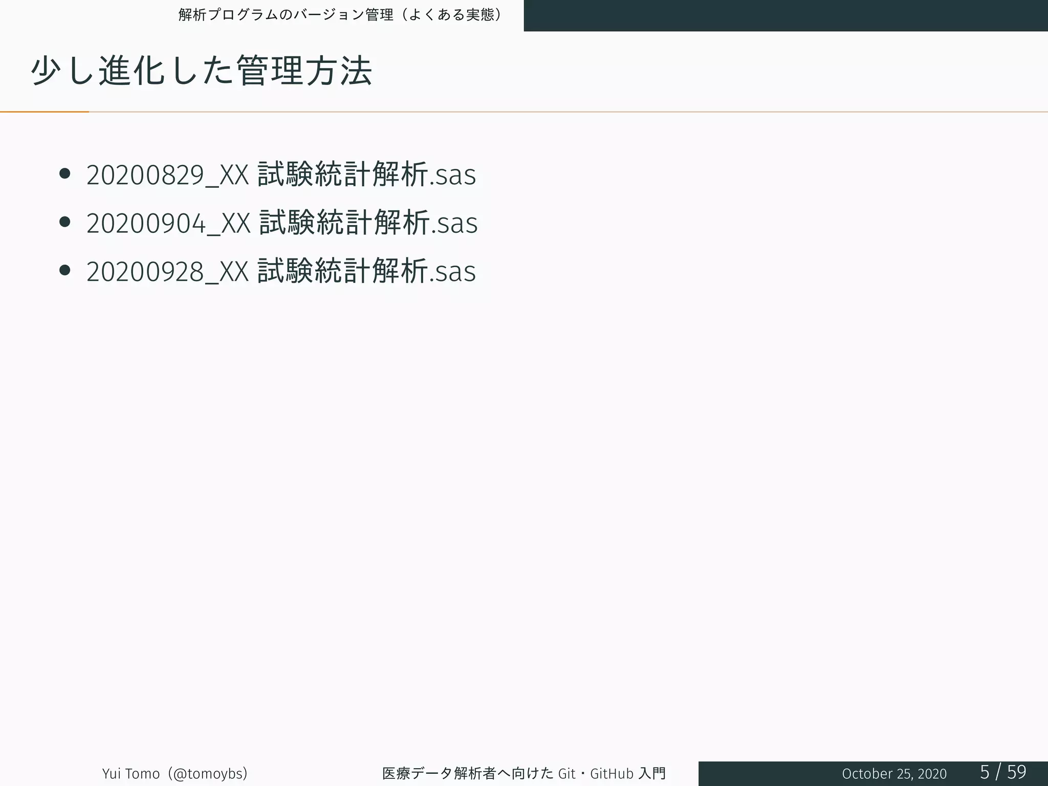Click the number 59 in the page counter
The height and width of the screenshot is (786, 1048).
coord(1016,772)
